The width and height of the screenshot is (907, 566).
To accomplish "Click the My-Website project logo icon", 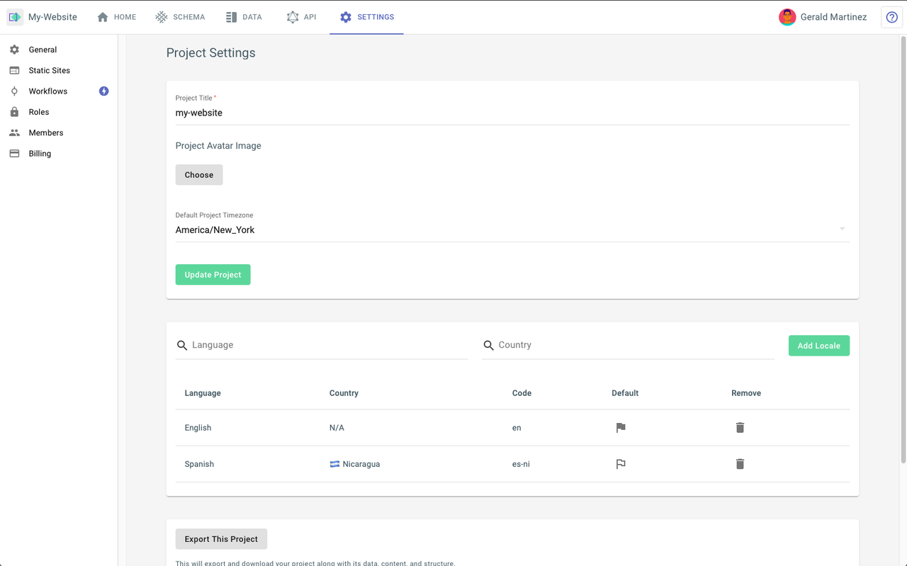I will coord(15,17).
